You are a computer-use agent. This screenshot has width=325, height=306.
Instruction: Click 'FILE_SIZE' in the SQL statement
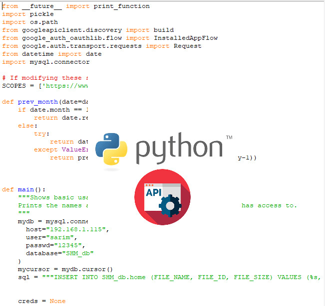pos(251,278)
